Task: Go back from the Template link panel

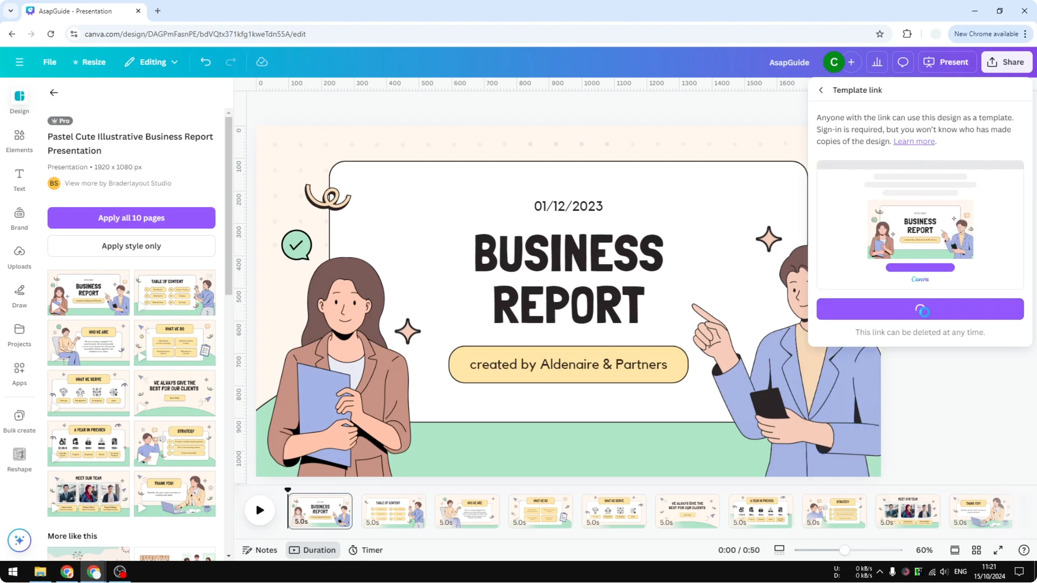Action: [821, 90]
